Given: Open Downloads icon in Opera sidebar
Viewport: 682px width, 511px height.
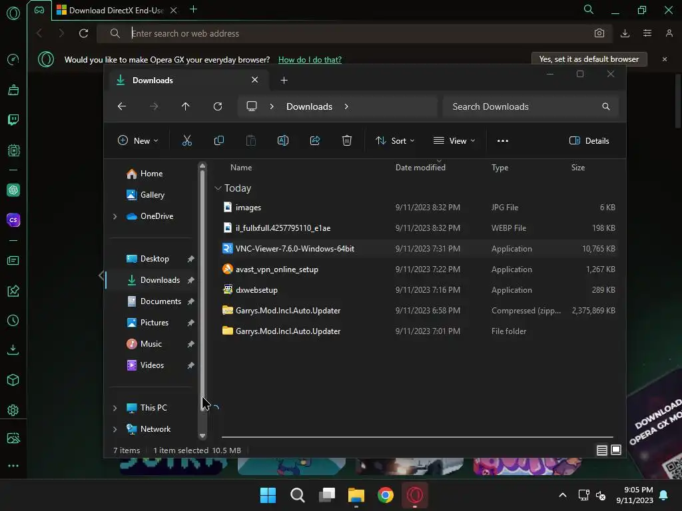Looking at the screenshot, I should [x=13, y=350].
